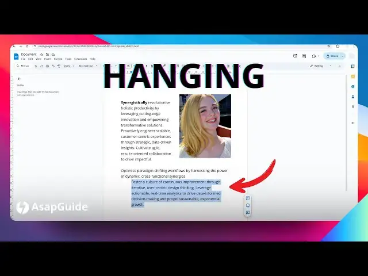This screenshot has width=368, height=276.
Task: Open version history clock icon
Action: (x=295, y=56)
